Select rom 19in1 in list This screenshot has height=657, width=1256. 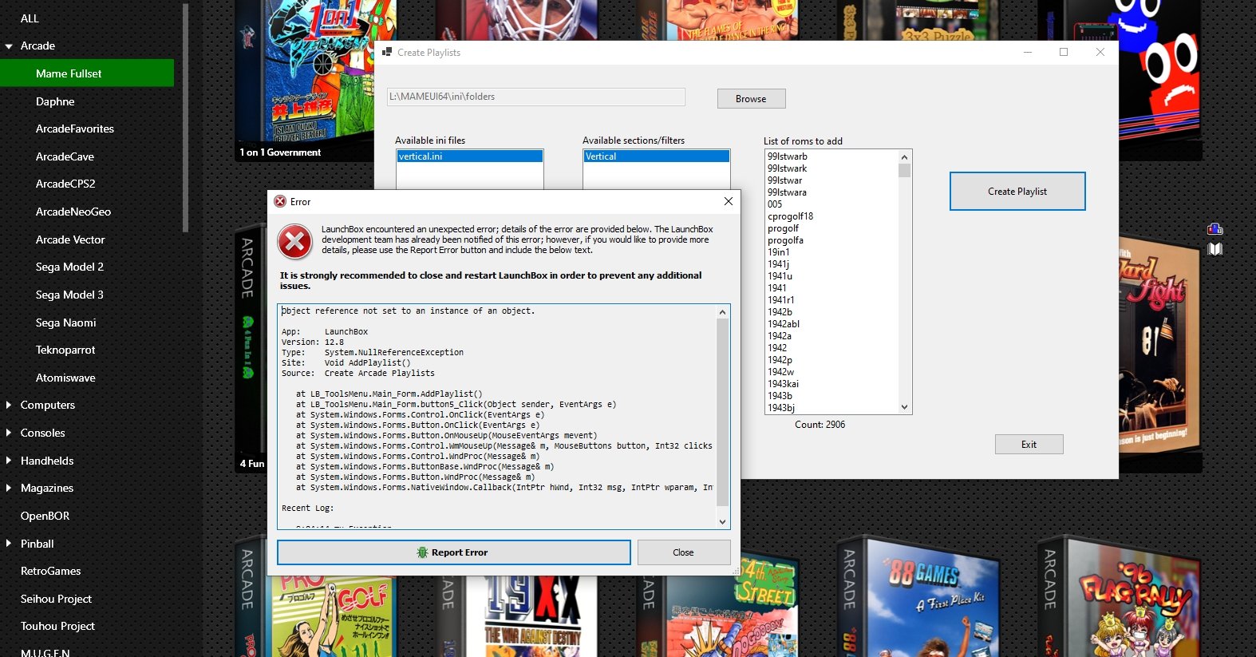(x=779, y=252)
